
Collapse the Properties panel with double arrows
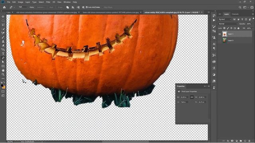(205, 86)
